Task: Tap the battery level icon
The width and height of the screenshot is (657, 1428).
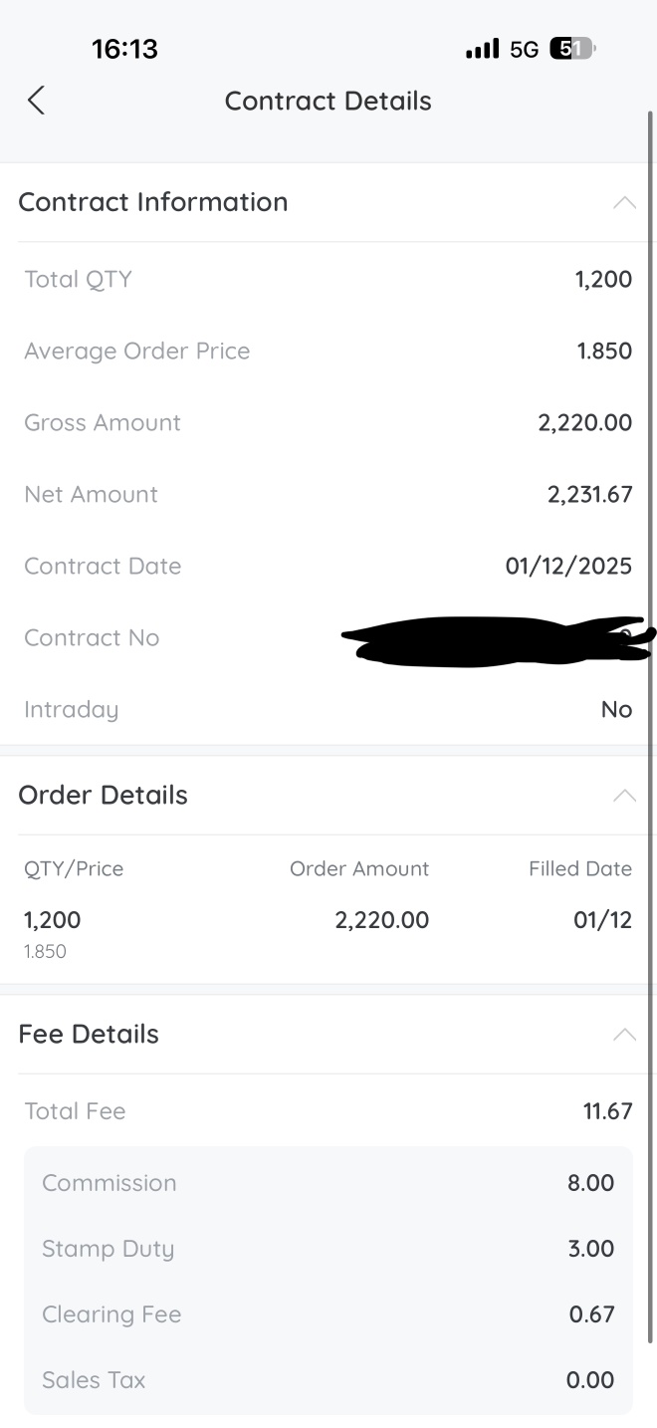Action: click(572, 49)
